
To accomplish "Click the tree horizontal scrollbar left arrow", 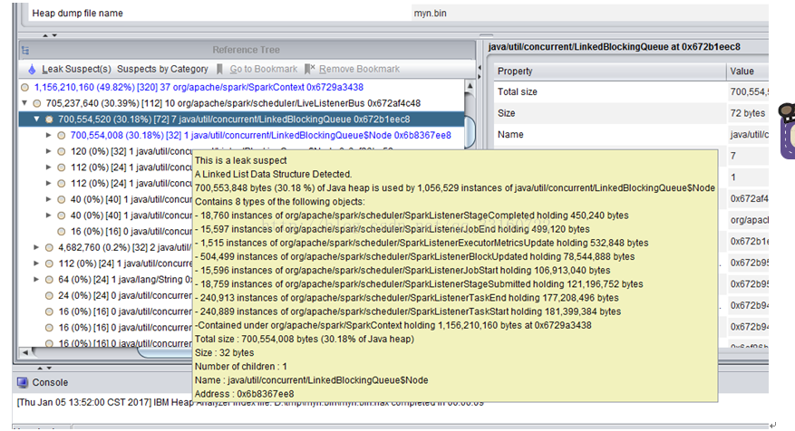I will click(x=25, y=352).
